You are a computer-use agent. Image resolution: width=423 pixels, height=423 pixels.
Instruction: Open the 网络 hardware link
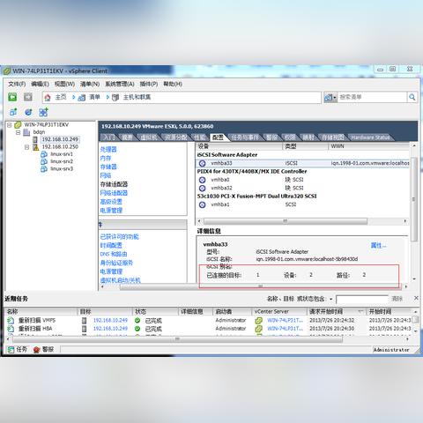click(x=106, y=175)
